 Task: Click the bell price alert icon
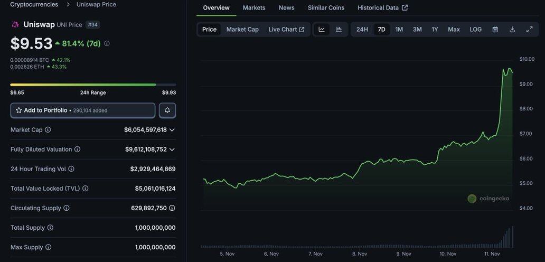pos(167,110)
